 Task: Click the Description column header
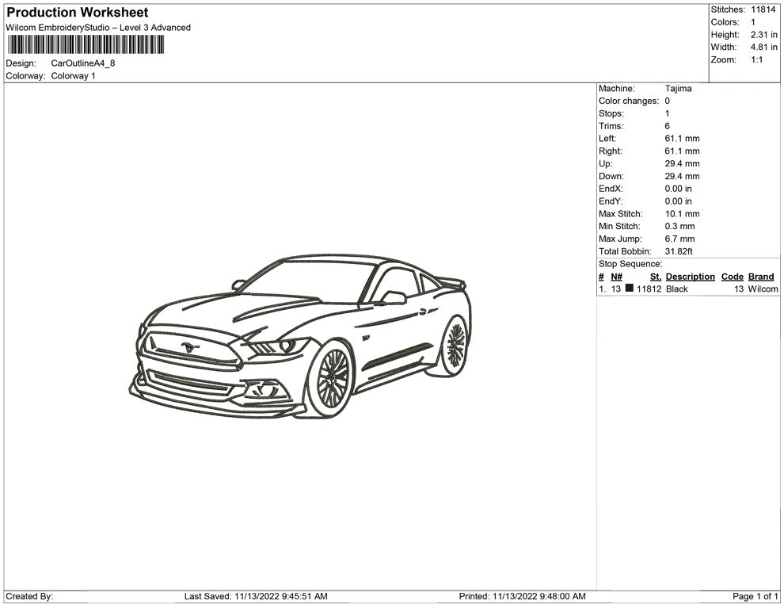[690, 277]
